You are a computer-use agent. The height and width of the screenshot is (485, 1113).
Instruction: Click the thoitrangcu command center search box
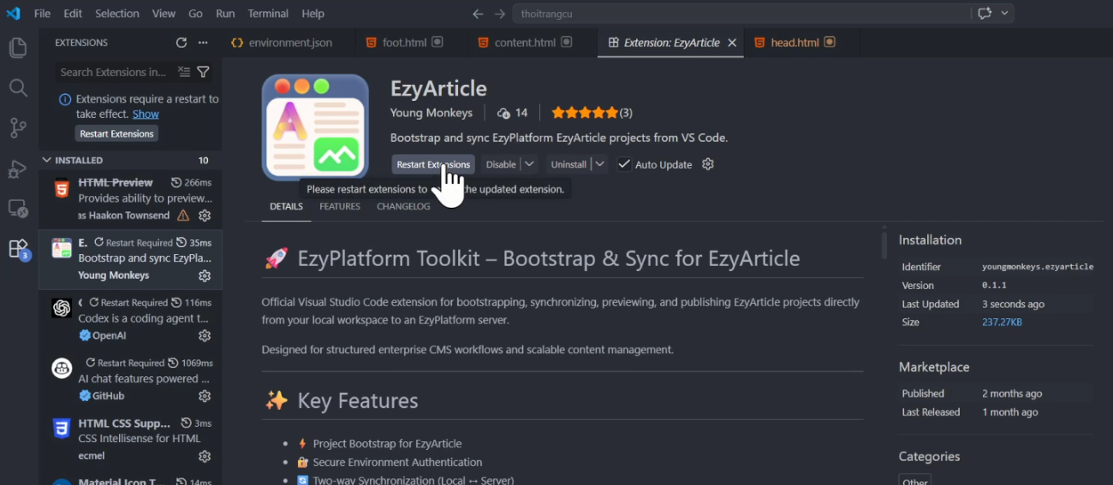click(741, 14)
